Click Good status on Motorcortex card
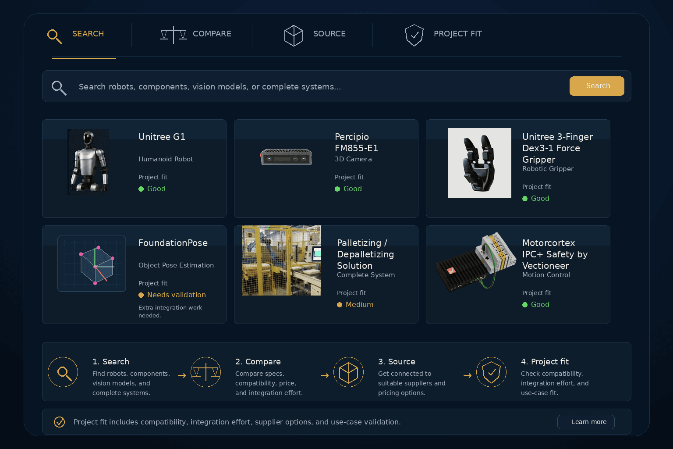 point(540,305)
